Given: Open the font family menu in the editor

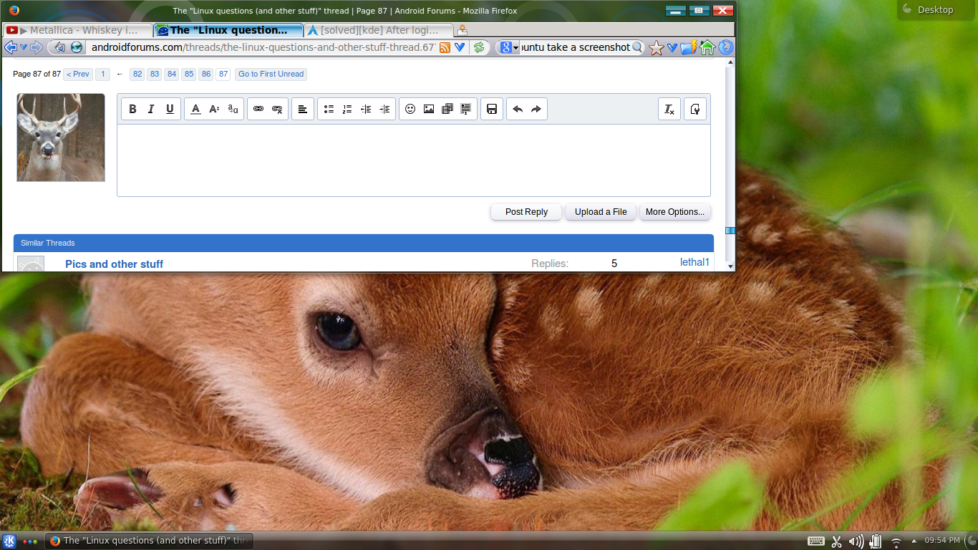Looking at the screenshot, I should (x=233, y=109).
